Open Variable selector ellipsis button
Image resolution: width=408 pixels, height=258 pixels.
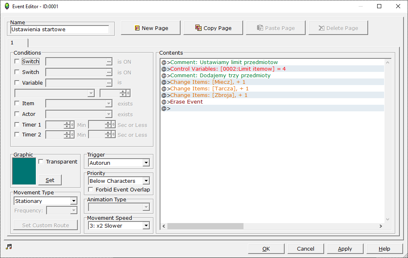(x=109, y=83)
